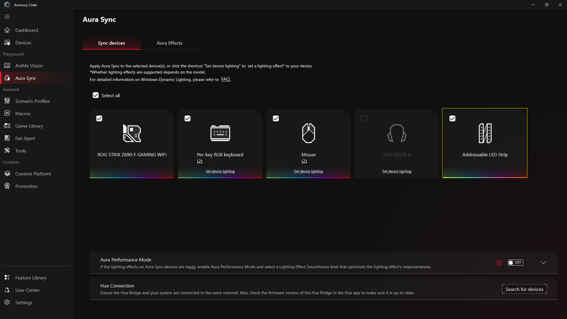The height and width of the screenshot is (319, 567).
Task: Uncheck the Addressable LED Strip checkbox
Action: pyautogui.click(x=452, y=118)
